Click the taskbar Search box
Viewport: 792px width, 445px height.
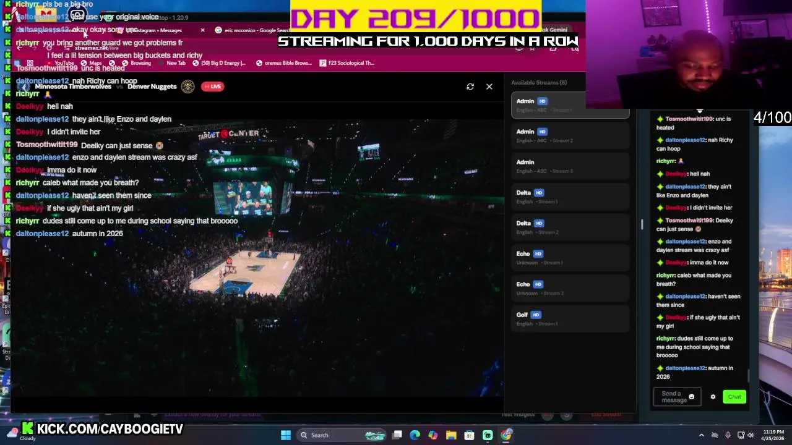coord(342,435)
